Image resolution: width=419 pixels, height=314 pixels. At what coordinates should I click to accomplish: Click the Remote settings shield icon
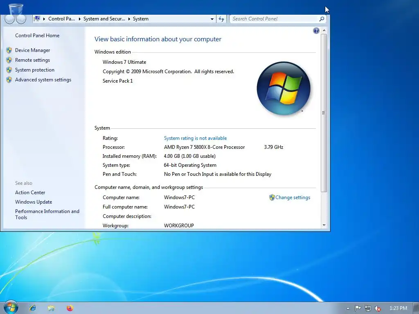click(x=9, y=60)
